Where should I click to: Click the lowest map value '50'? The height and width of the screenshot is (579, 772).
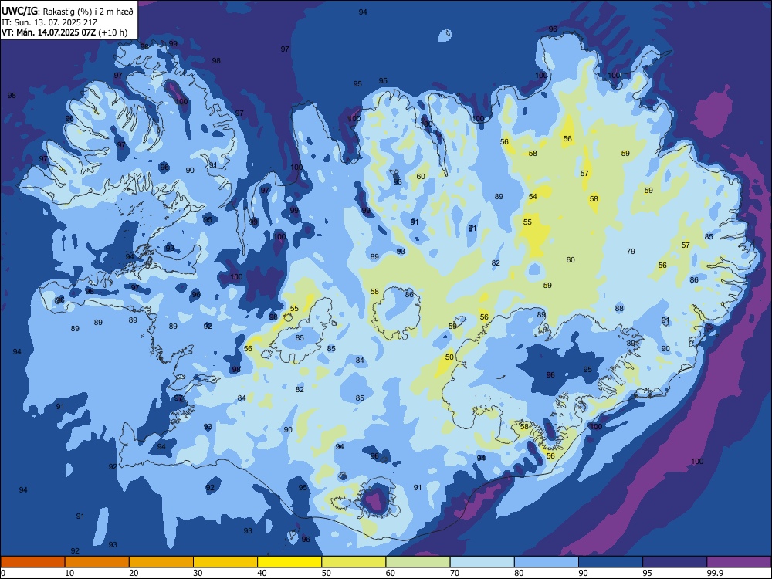pyautogui.click(x=449, y=357)
